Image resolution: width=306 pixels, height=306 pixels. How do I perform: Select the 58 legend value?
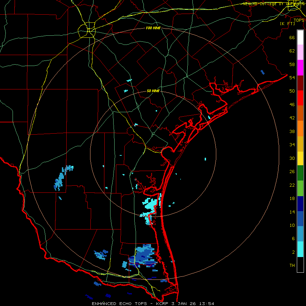click(x=292, y=64)
